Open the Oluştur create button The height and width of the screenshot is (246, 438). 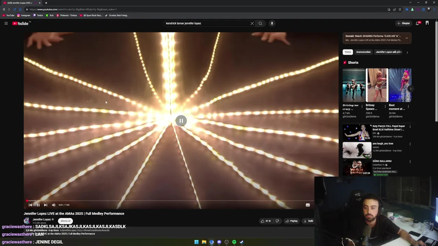tap(403, 23)
